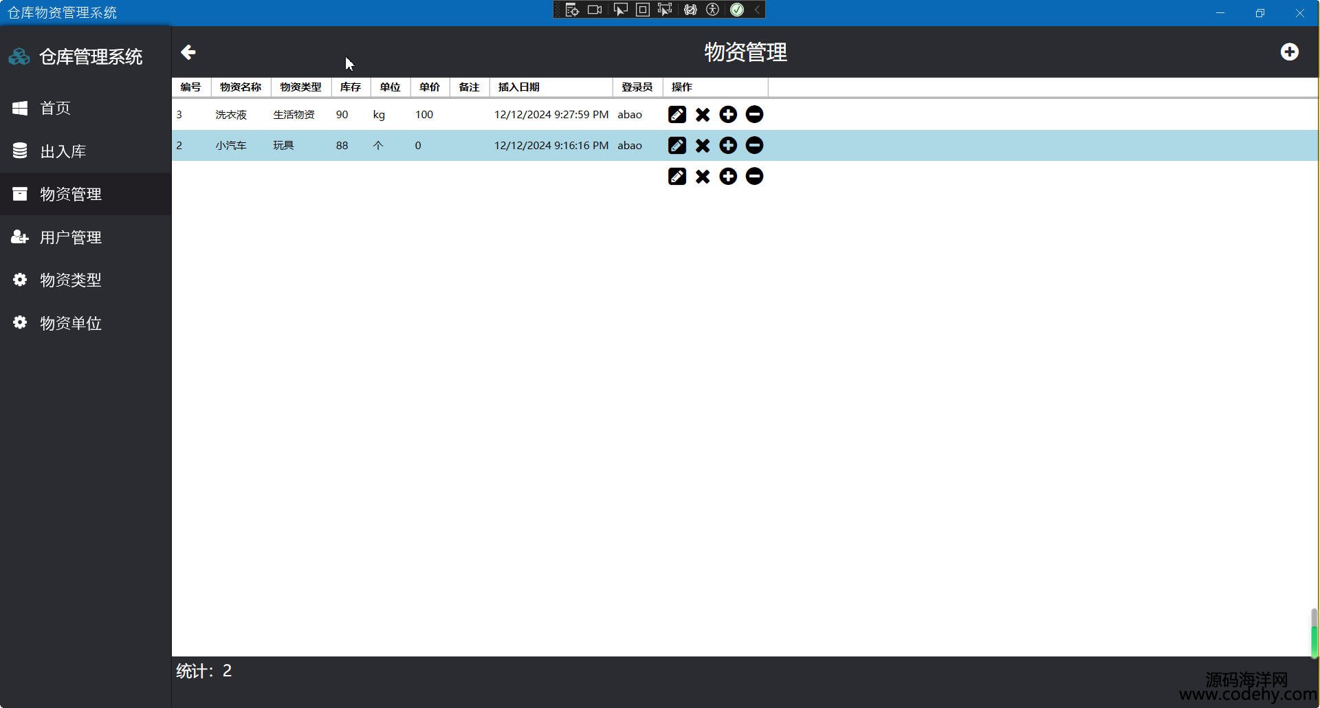
Task: Edit the 小汽车 row with pencil icon
Action: 676,146
